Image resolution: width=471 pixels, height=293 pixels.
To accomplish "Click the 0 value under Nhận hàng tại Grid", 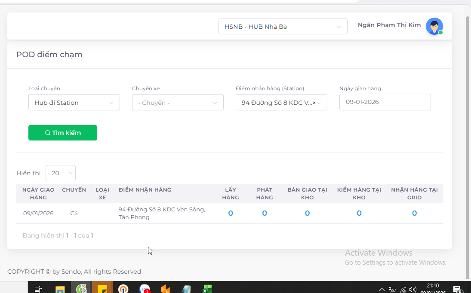I will coord(414,213).
